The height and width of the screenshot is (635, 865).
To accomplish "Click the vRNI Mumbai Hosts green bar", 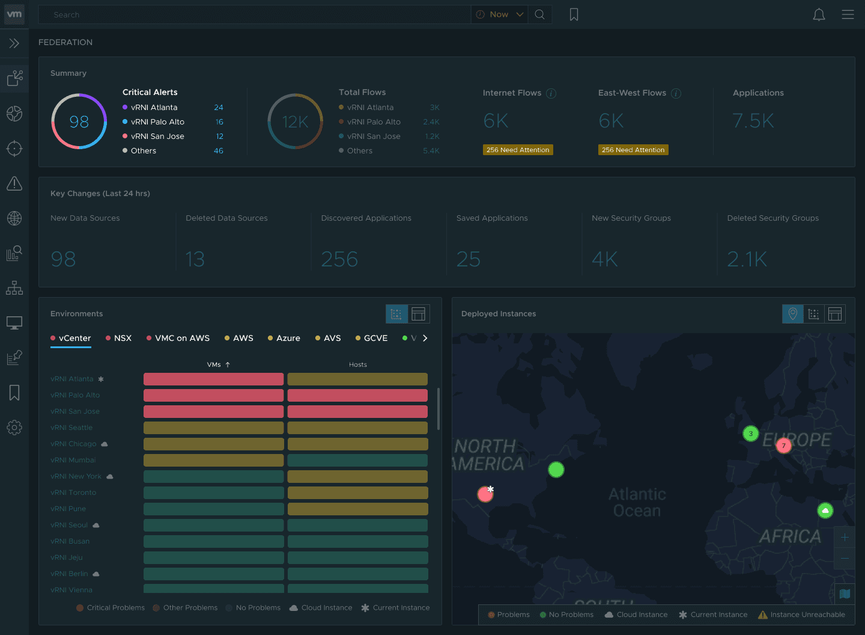I will pos(357,461).
